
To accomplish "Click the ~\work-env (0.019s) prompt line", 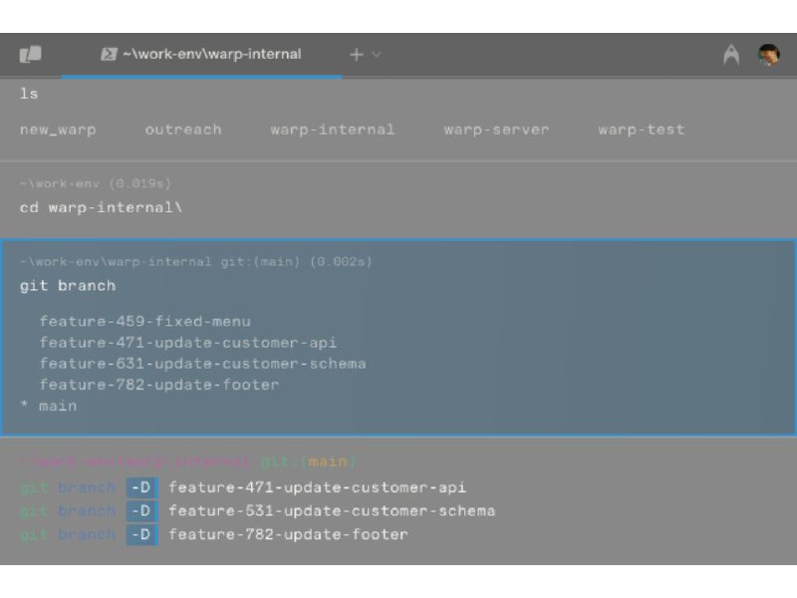I will [95, 183].
